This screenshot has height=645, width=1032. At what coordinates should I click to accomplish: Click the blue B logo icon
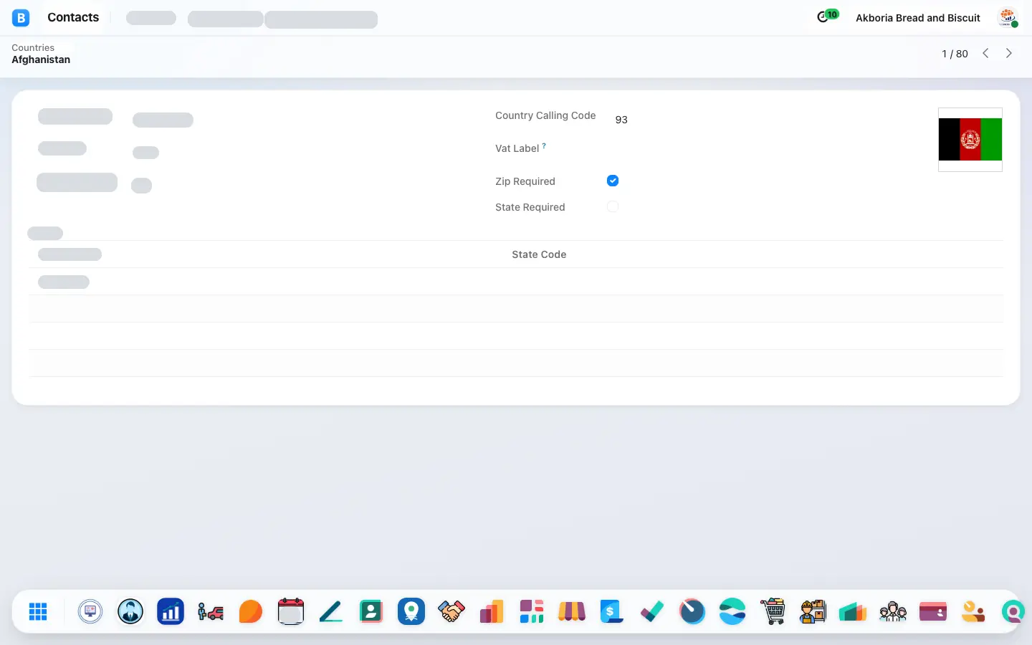click(21, 18)
